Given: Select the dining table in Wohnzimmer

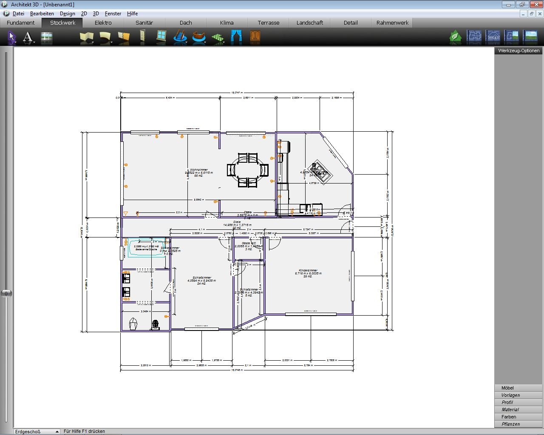Looking at the screenshot, I should click(x=248, y=170).
